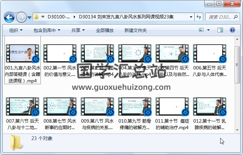Image resolution: width=243 pixels, height=155 pixels.
Task: Go back with the blue Back arrow
Action: 9,17
